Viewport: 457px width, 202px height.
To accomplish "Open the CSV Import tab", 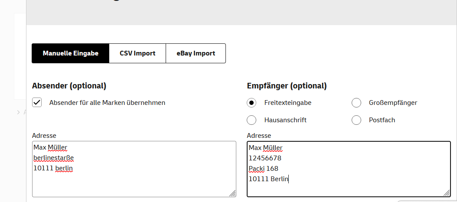I will [x=137, y=53].
